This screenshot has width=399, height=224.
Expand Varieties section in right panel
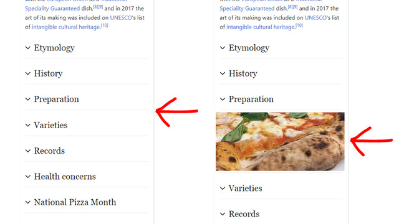point(223,188)
